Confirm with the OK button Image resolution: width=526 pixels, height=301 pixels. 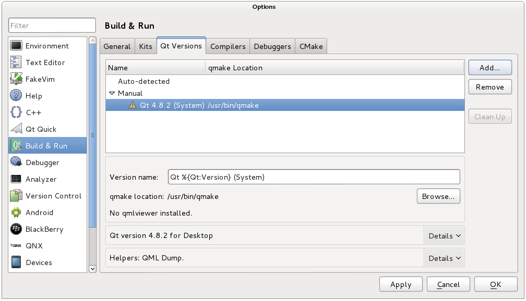coord(496,284)
